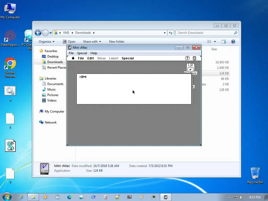Open 7-Zip from the taskbar
268x201 pixels.
tap(130, 197)
